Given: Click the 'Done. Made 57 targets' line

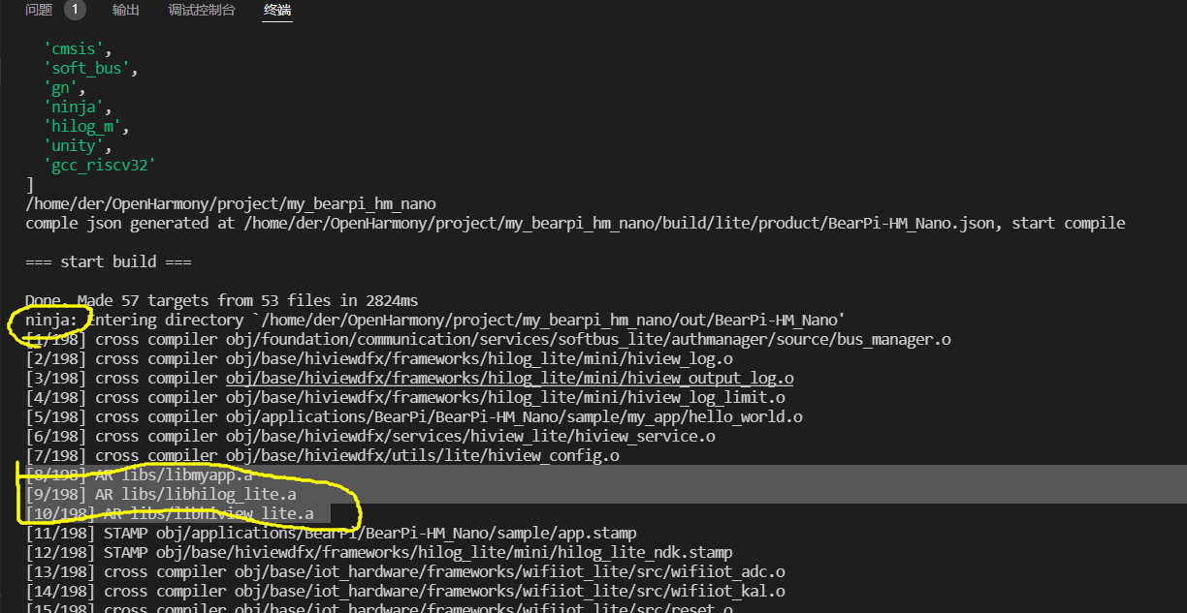Looking at the screenshot, I should 222,300.
